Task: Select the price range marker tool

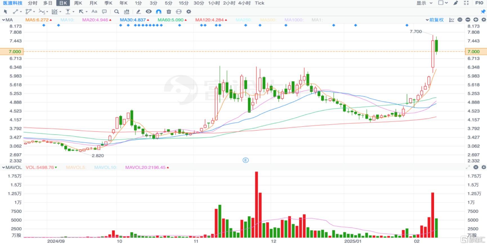Action: [x=68, y=12]
